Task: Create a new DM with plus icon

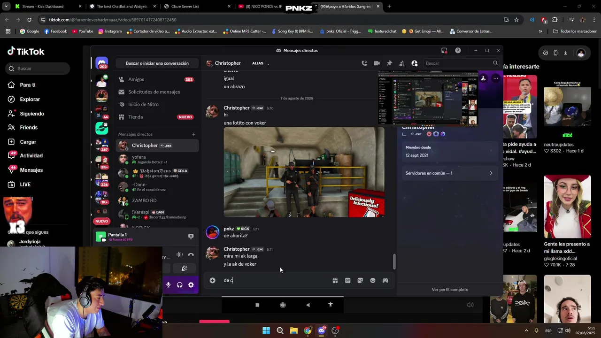Action: tap(193, 134)
